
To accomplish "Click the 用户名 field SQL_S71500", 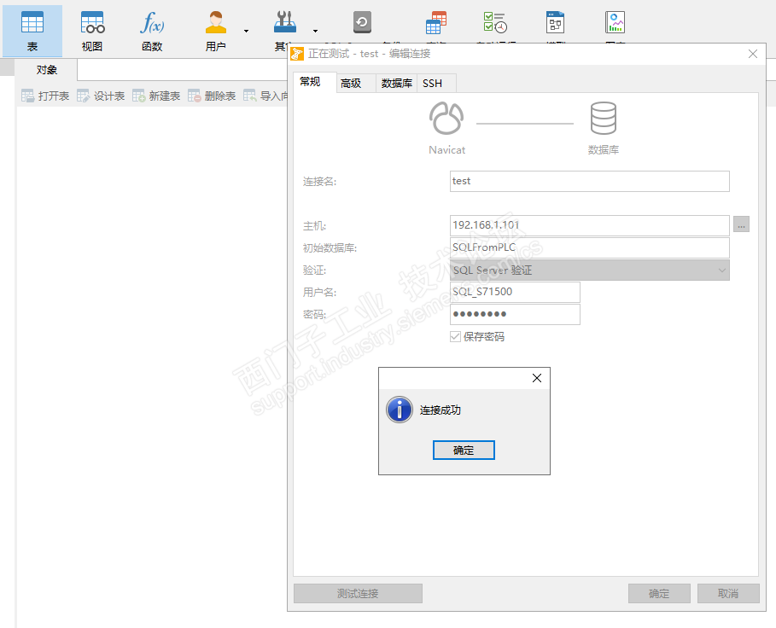I will coord(515,292).
